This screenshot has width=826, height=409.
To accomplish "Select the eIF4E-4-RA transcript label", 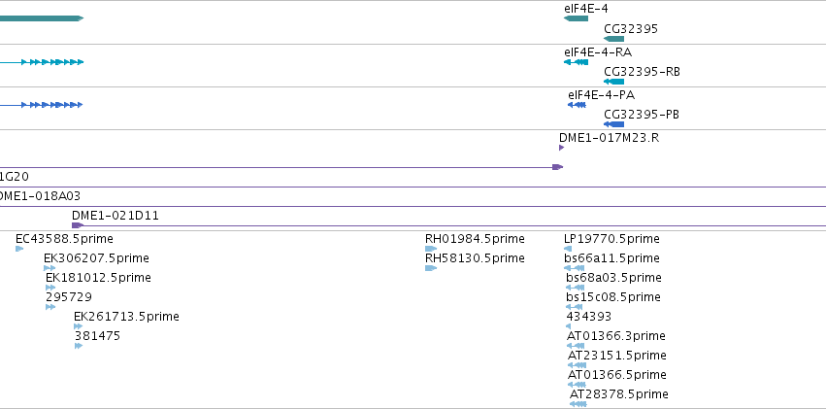I will point(598,52).
